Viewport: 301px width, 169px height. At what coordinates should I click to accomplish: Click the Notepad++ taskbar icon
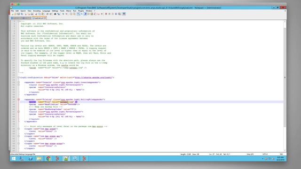point(66,159)
